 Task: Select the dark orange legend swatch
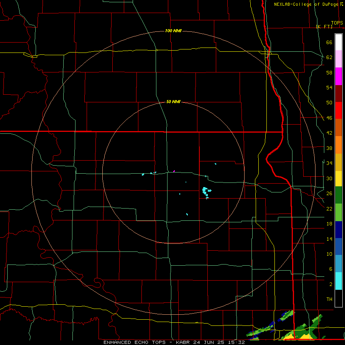[x=338, y=127]
